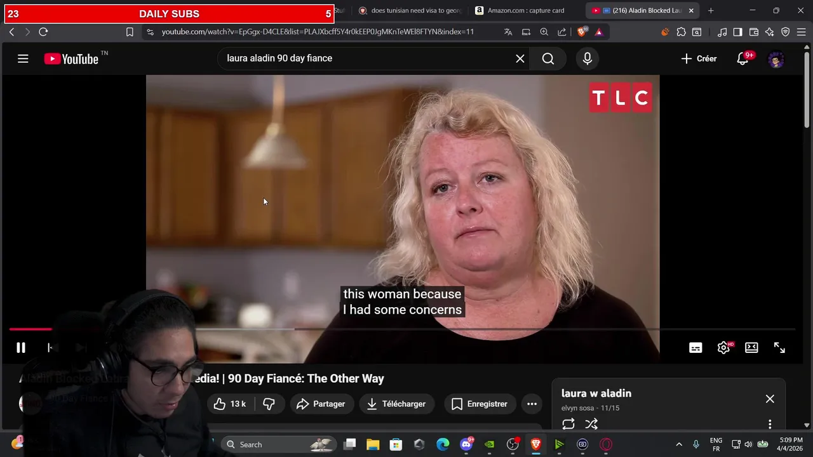
Task: Open more actions ellipsis under video
Action: click(x=532, y=404)
